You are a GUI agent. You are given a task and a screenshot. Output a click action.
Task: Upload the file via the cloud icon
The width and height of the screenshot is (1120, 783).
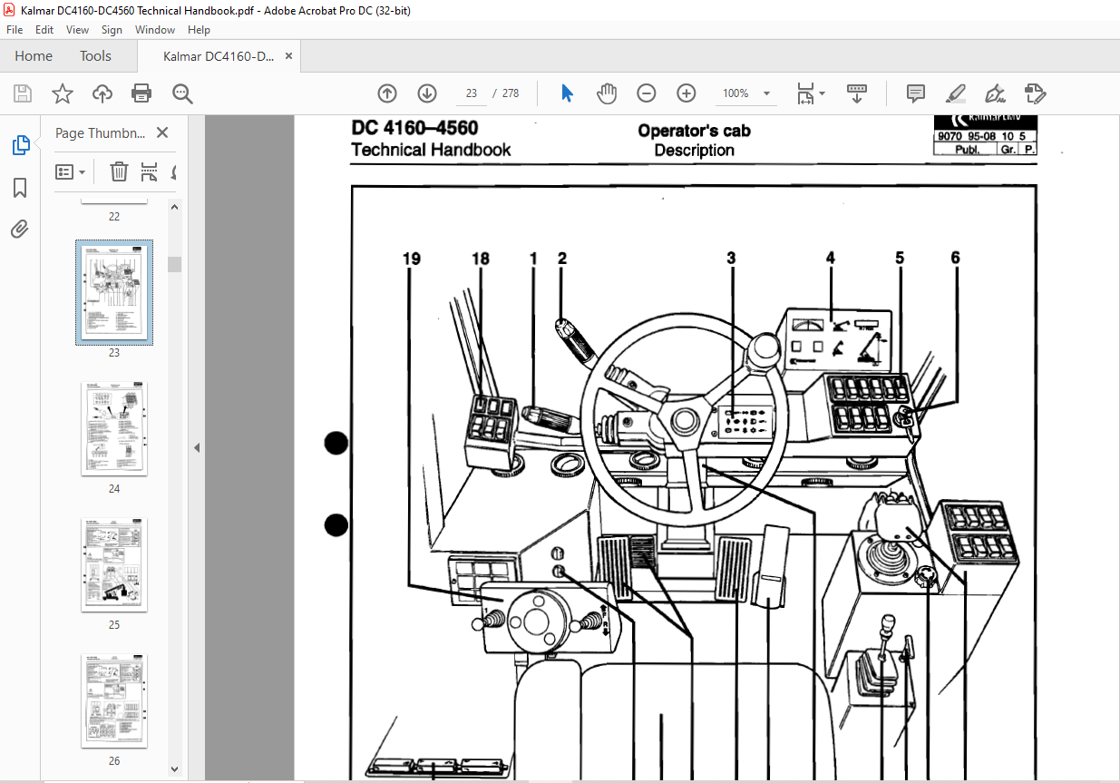[102, 93]
